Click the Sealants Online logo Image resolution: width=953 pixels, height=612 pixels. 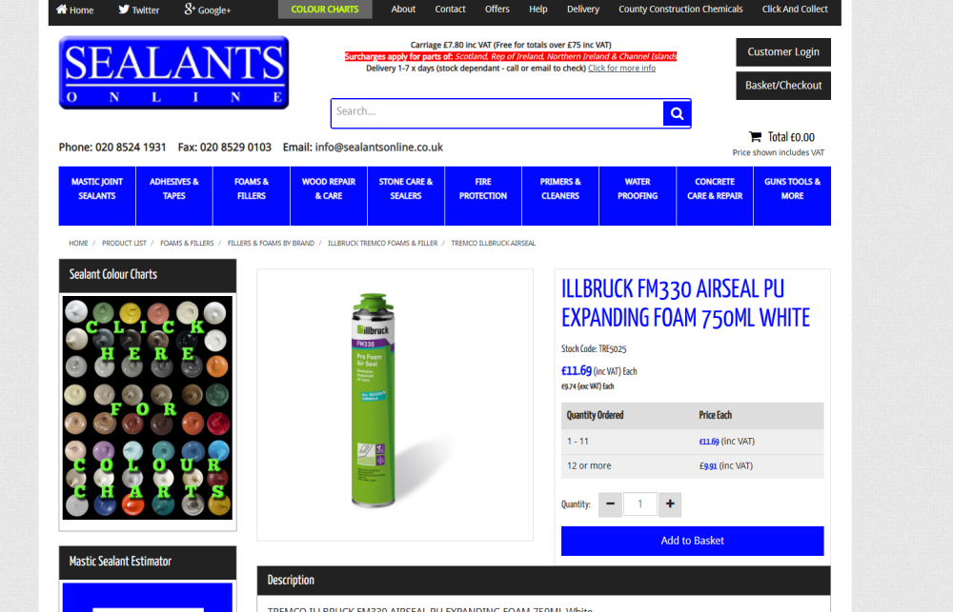(173, 73)
